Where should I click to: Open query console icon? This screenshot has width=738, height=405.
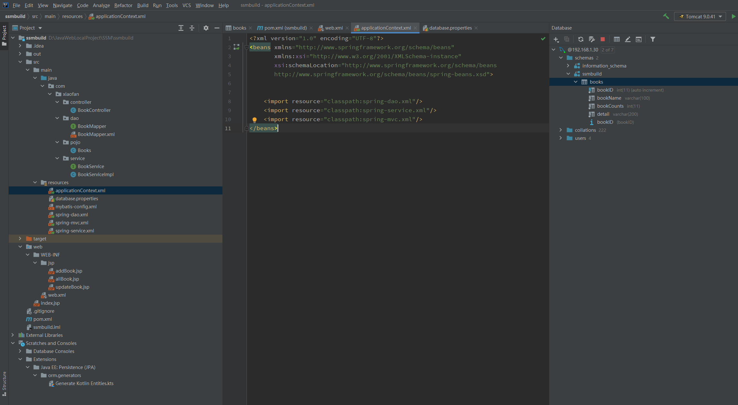[x=639, y=39]
